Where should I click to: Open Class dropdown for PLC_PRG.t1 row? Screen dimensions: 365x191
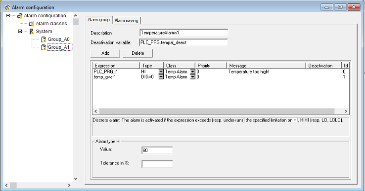click(192, 72)
